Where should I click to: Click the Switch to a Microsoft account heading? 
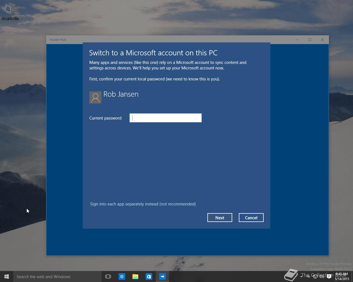point(153,53)
